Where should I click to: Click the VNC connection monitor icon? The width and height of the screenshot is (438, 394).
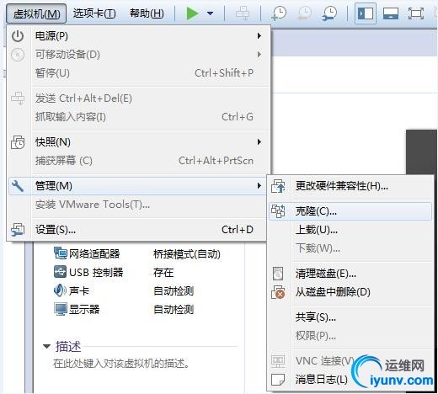click(x=278, y=361)
